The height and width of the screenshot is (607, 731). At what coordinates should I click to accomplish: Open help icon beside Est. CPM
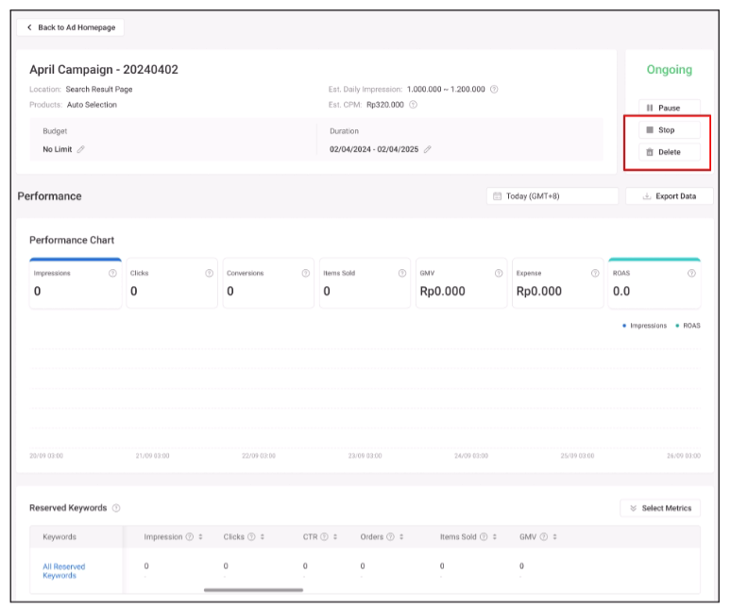[414, 105]
